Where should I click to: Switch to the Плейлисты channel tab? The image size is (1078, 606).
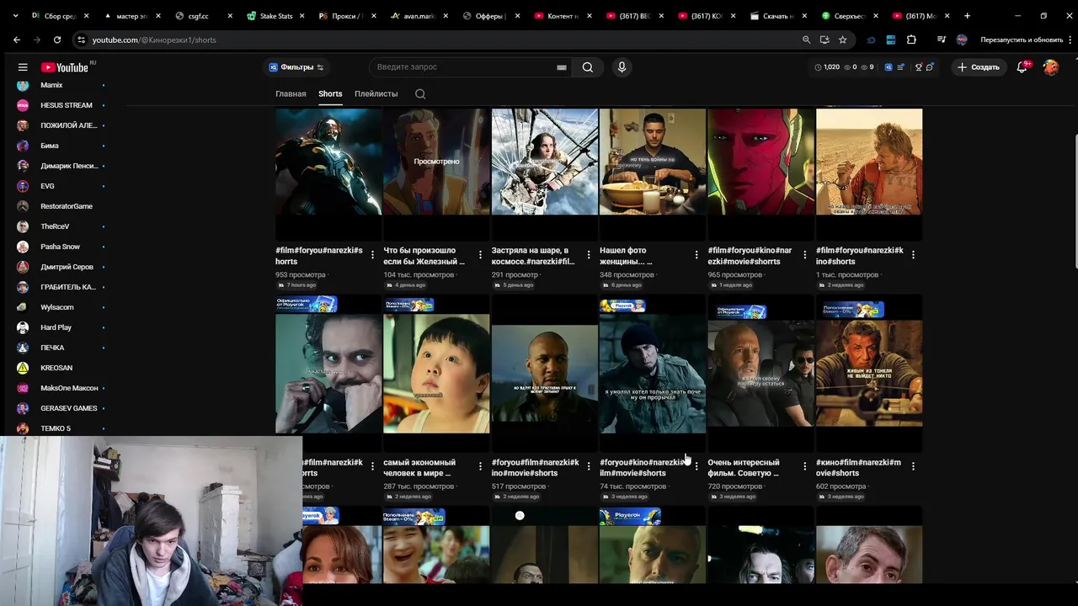click(376, 93)
